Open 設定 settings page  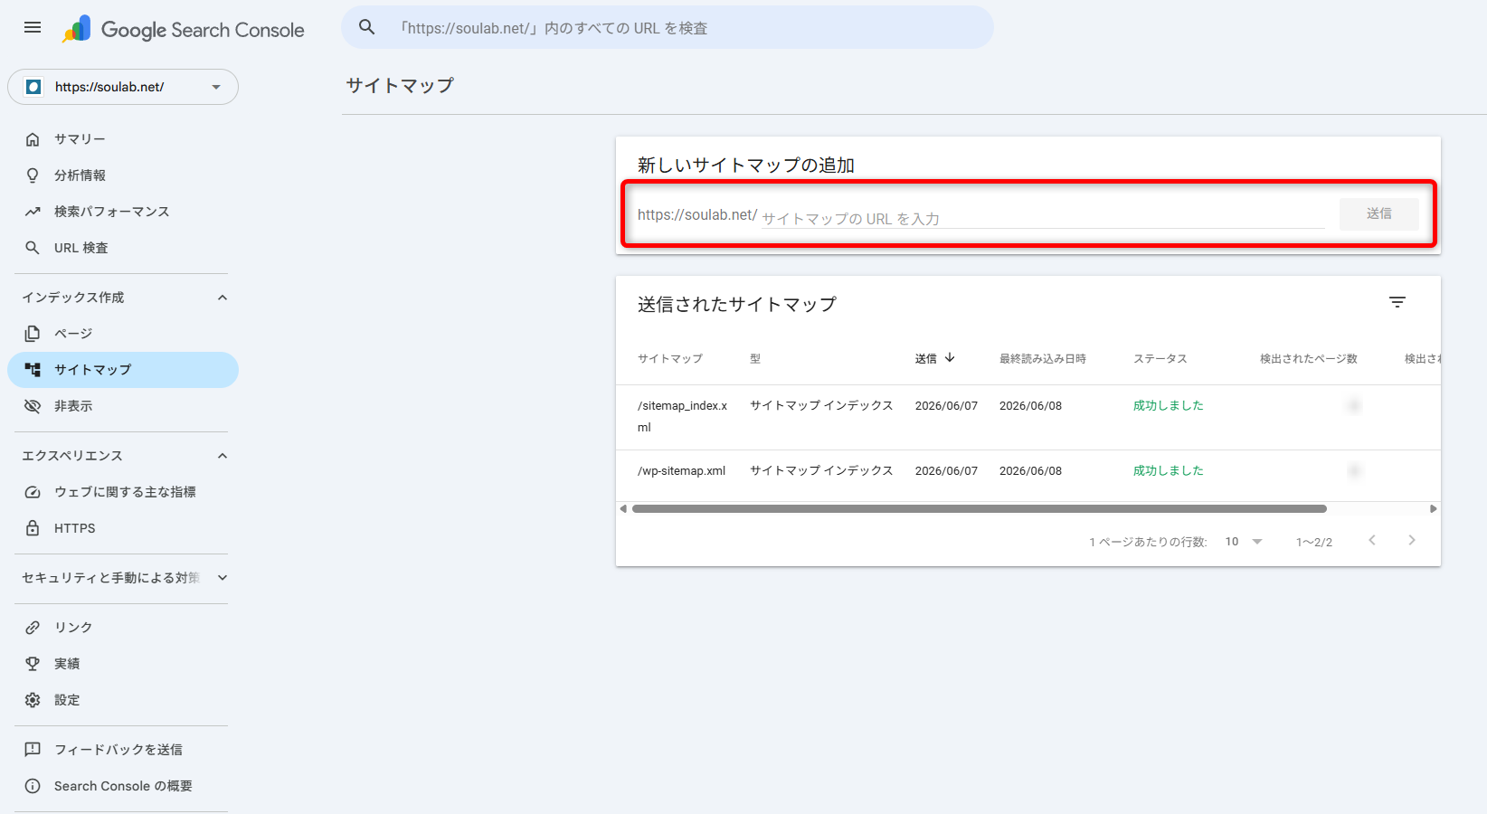(123, 700)
